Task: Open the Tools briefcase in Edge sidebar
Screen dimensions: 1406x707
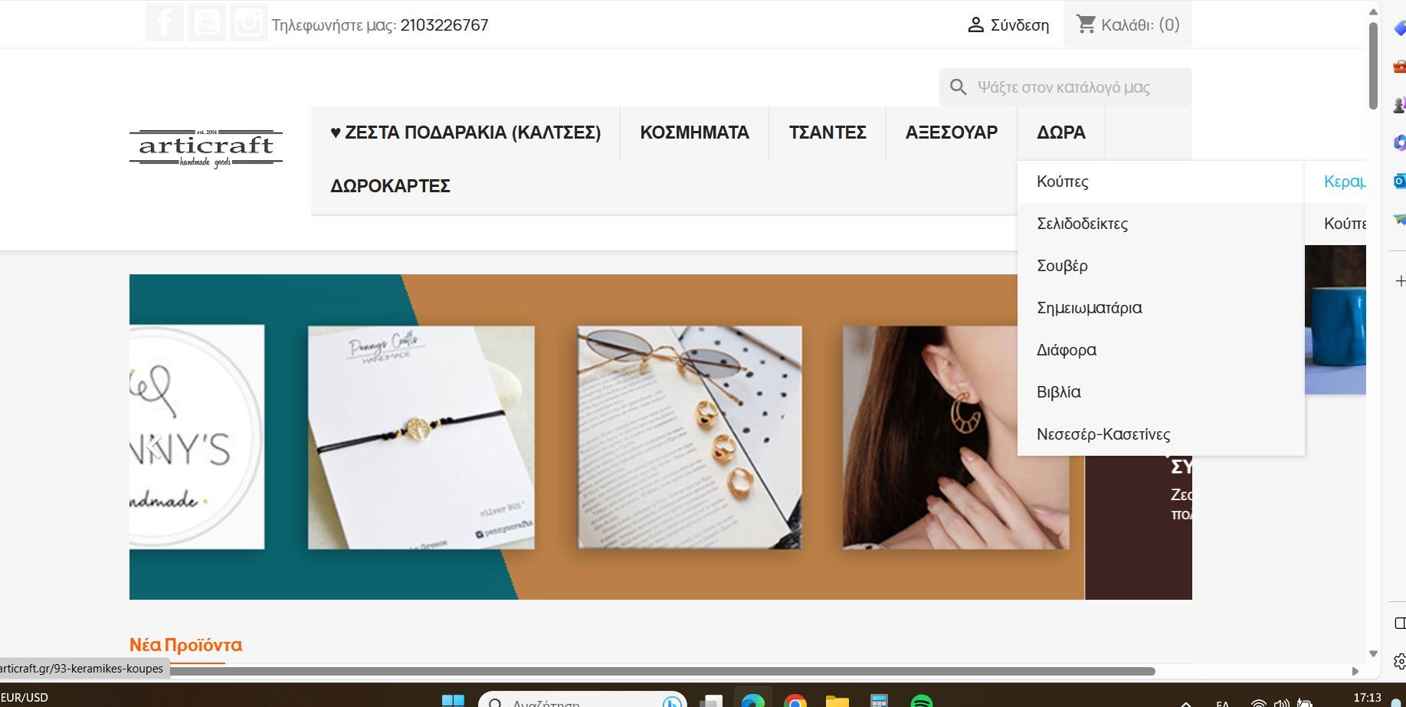Action: pos(1399,67)
